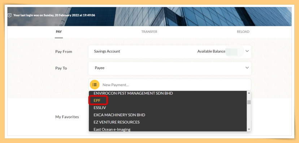299x143 pixels.
Task: Choose EXCA MACHINERY SDN BHD
Action: [x=120, y=115]
